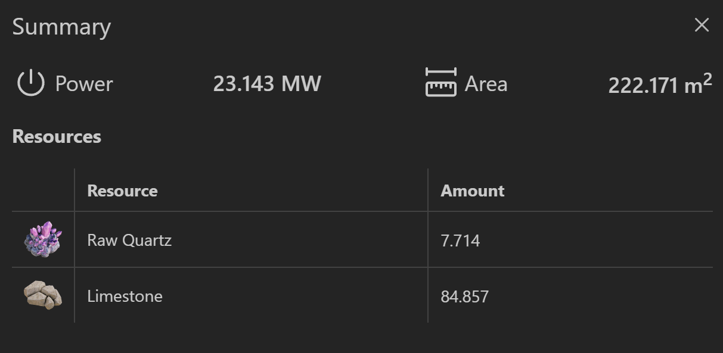Click the Limestone amount 84.857
This screenshot has height=353, width=723.
pyautogui.click(x=464, y=296)
